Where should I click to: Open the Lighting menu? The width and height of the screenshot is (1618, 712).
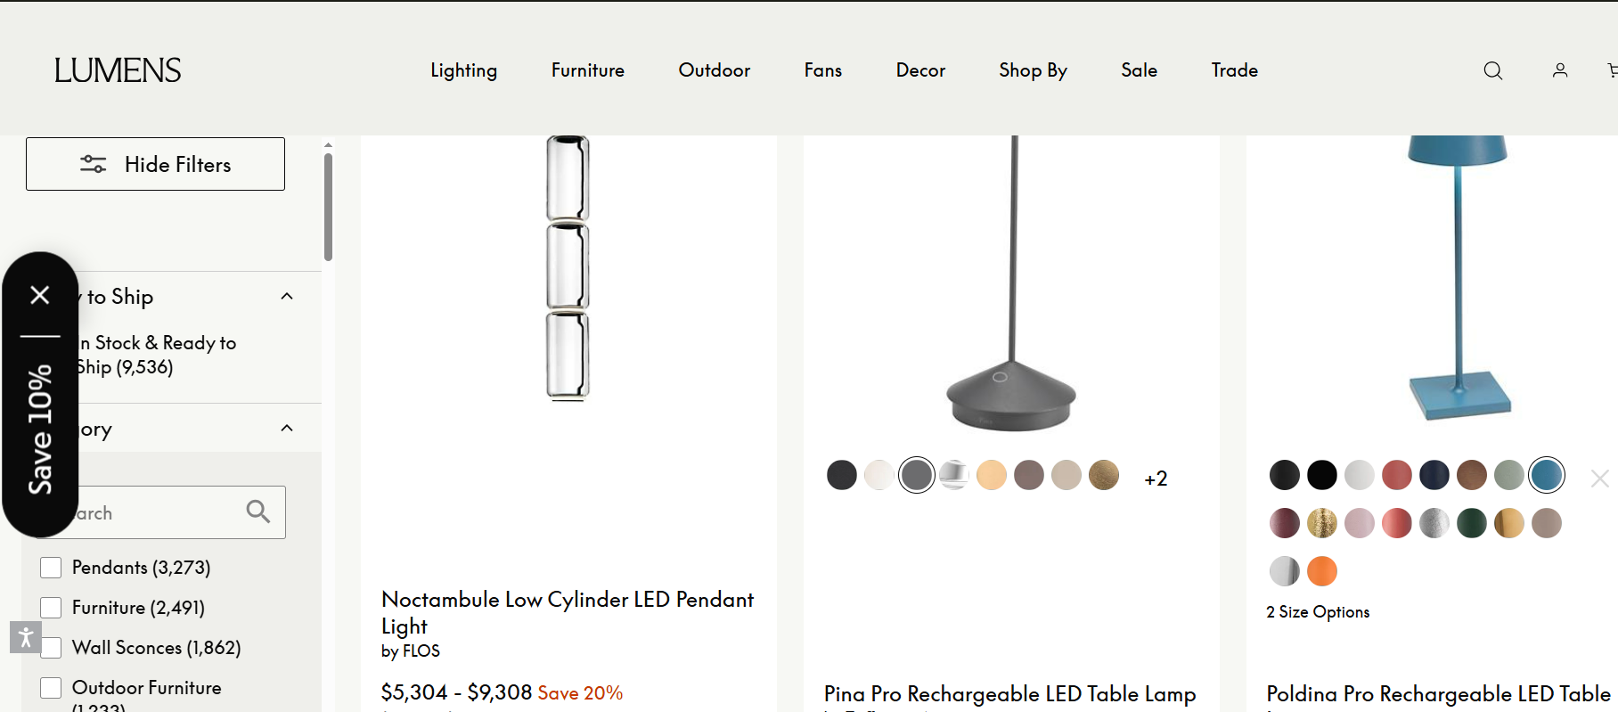tap(463, 70)
